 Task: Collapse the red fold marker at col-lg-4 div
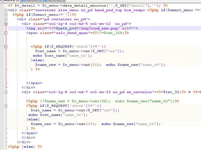click(6, 24)
